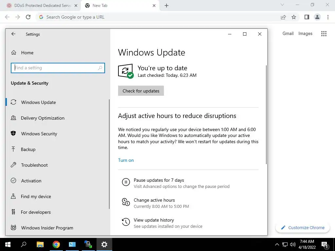Open Gmail link
The image size is (335, 251).
pyautogui.click(x=288, y=34)
